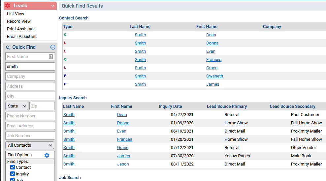
Task: Open Print Assistant
Action: tap(21, 29)
